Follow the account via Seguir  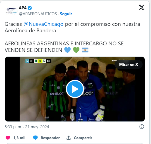[x=66, y=14]
